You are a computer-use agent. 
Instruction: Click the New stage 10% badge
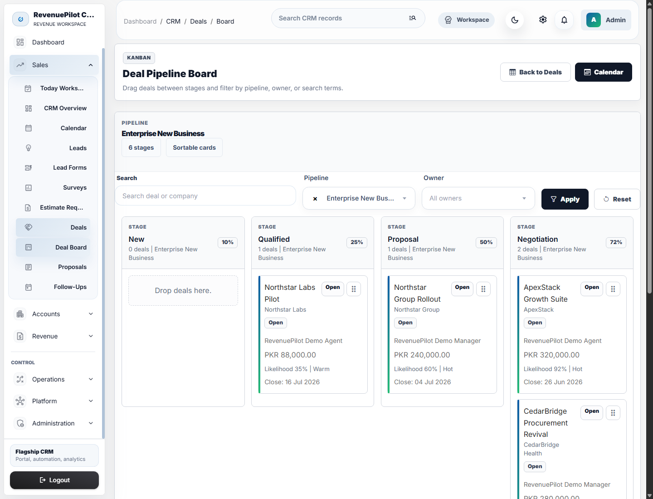click(228, 242)
